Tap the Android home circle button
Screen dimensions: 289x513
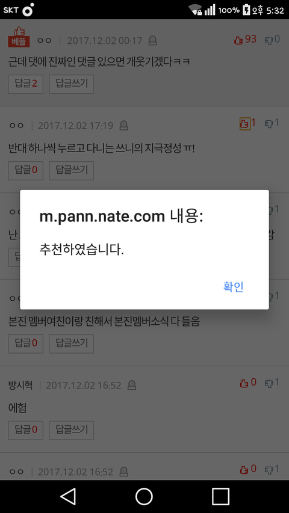[x=144, y=496]
